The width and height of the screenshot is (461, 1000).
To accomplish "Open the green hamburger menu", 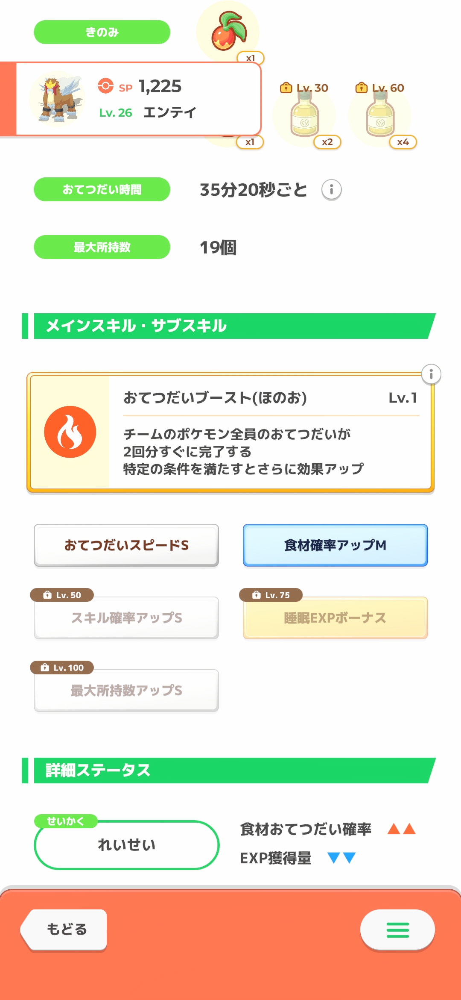I will (397, 930).
